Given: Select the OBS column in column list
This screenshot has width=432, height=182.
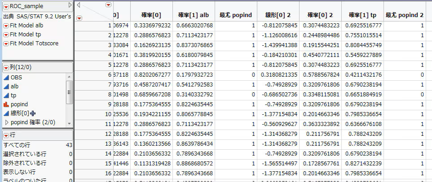Looking at the screenshot, I should [16, 78].
